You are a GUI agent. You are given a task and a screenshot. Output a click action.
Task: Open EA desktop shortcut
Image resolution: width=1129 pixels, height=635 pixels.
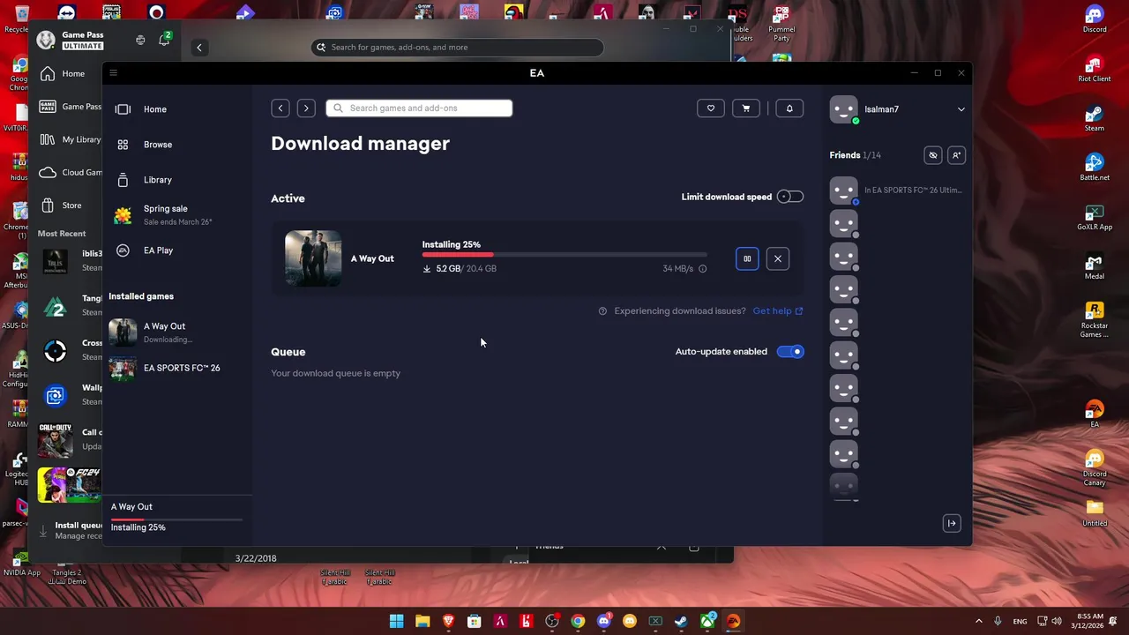(x=1095, y=415)
